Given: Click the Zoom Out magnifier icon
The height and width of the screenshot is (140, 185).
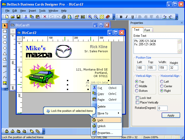Looking at the screenshot, I should point(96,17).
